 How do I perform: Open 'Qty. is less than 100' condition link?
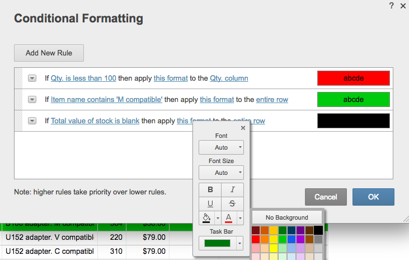pyautogui.click(x=83, y=78)
